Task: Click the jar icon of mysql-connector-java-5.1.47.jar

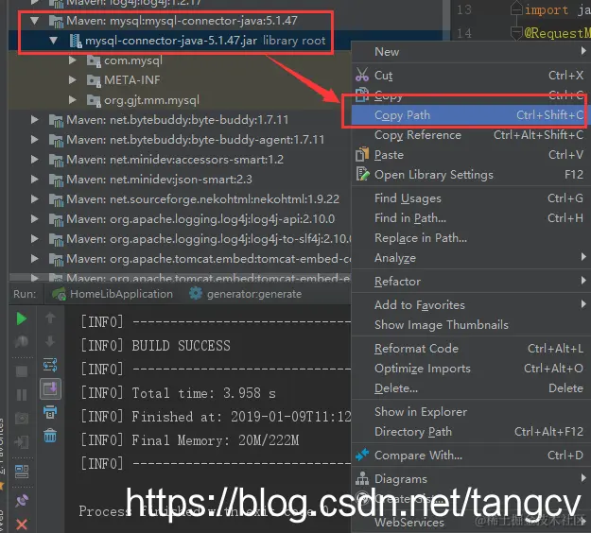Action: click(75, 41)
